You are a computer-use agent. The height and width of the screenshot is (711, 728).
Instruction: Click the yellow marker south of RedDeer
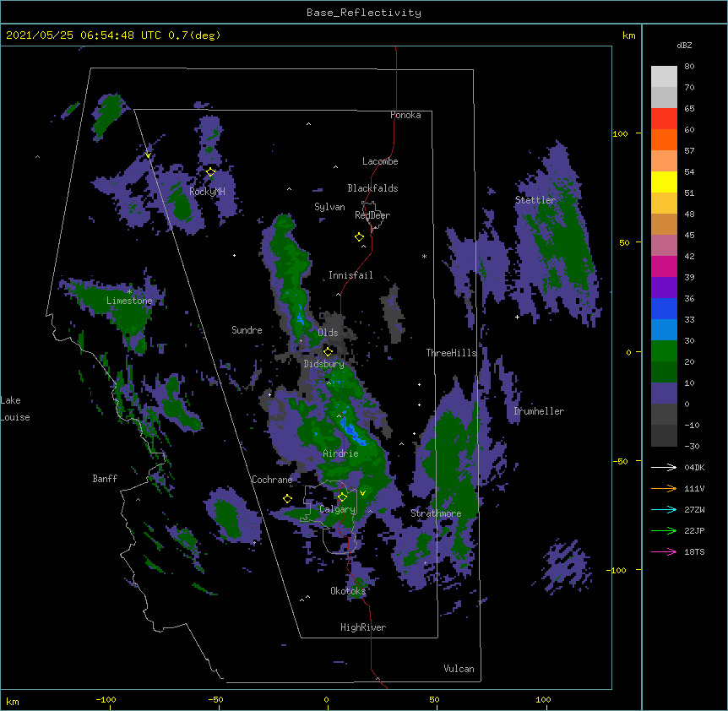(359, 237)
